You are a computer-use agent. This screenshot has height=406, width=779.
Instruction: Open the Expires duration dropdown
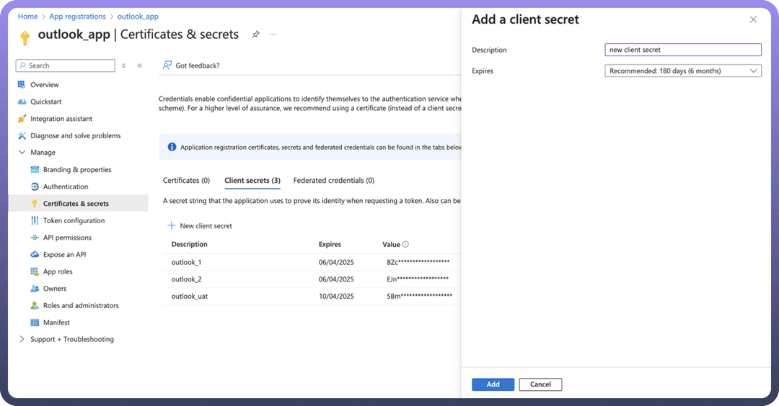(x=682, y=71)
